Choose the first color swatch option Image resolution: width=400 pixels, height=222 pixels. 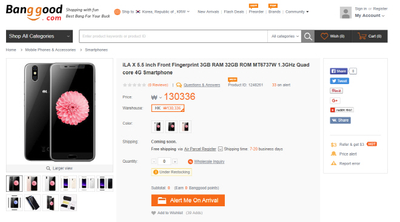point(158,126)
